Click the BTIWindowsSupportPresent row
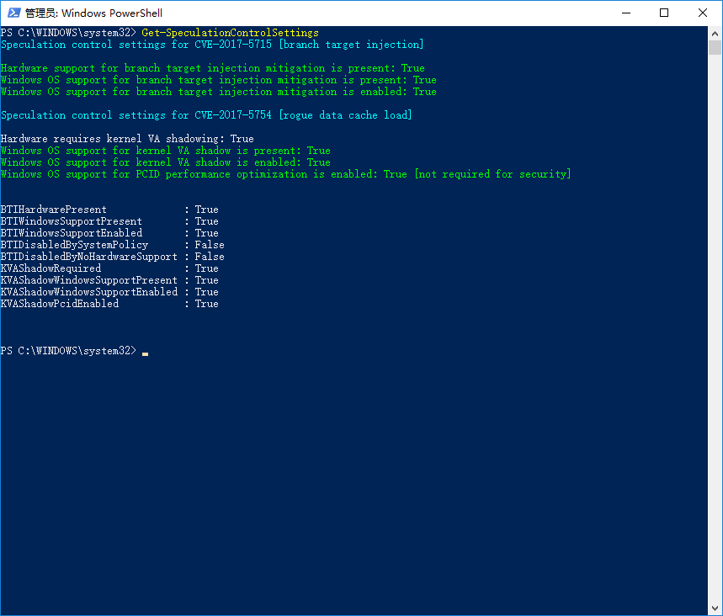Viewport: 723px width, 616px height. point(109,221)
